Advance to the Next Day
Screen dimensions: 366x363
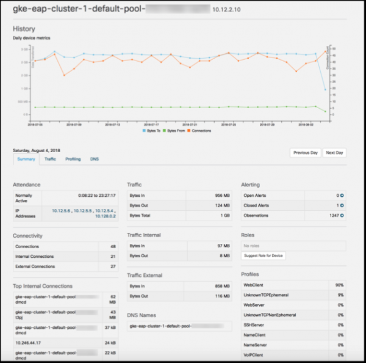coord(334,152)
